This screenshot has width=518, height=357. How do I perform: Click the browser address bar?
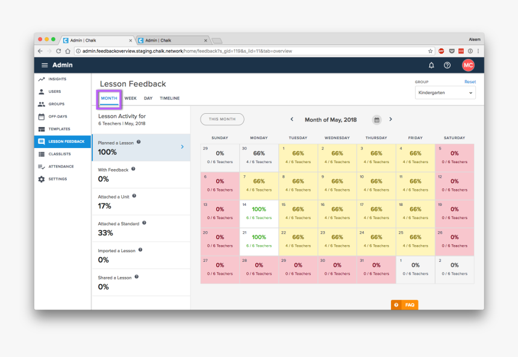[x=241, y=51]
